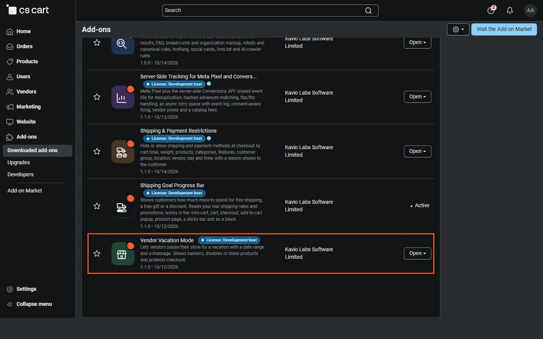This screenshot has width=543, height=339.
Task: Open Developers submenu item
Action: tap(21, 175)
